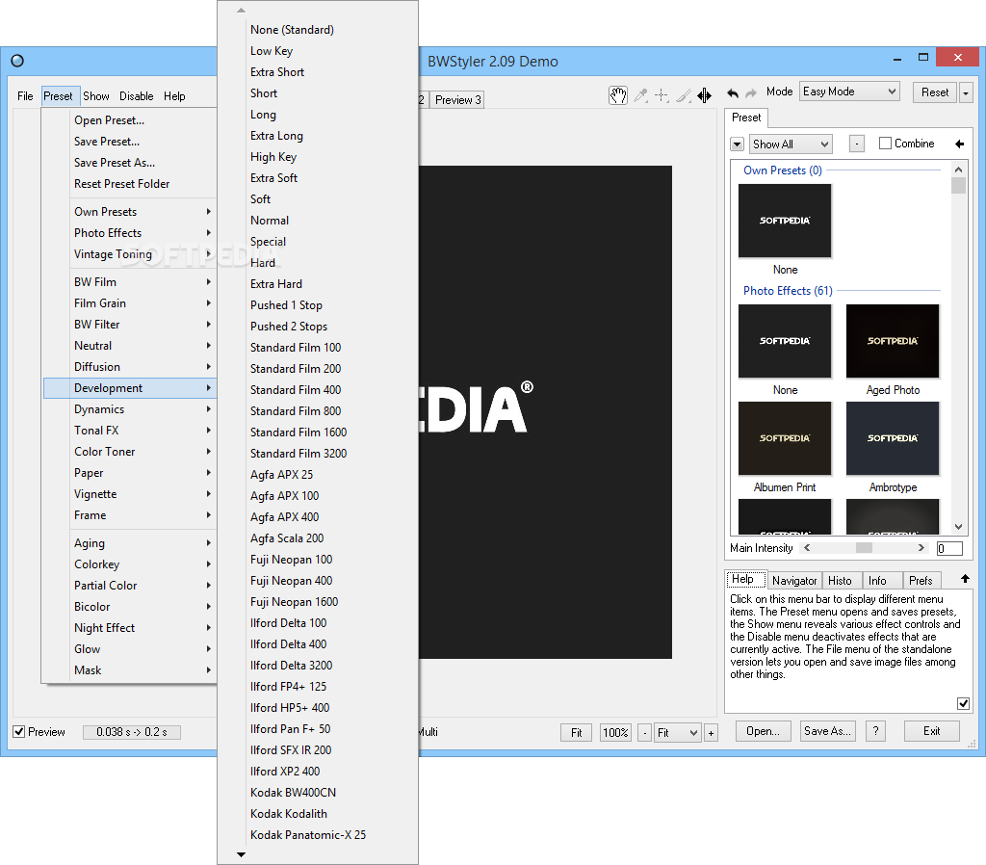Click the BWStyler app icon in title bar

pyautogui.click(x=17, y=61)
